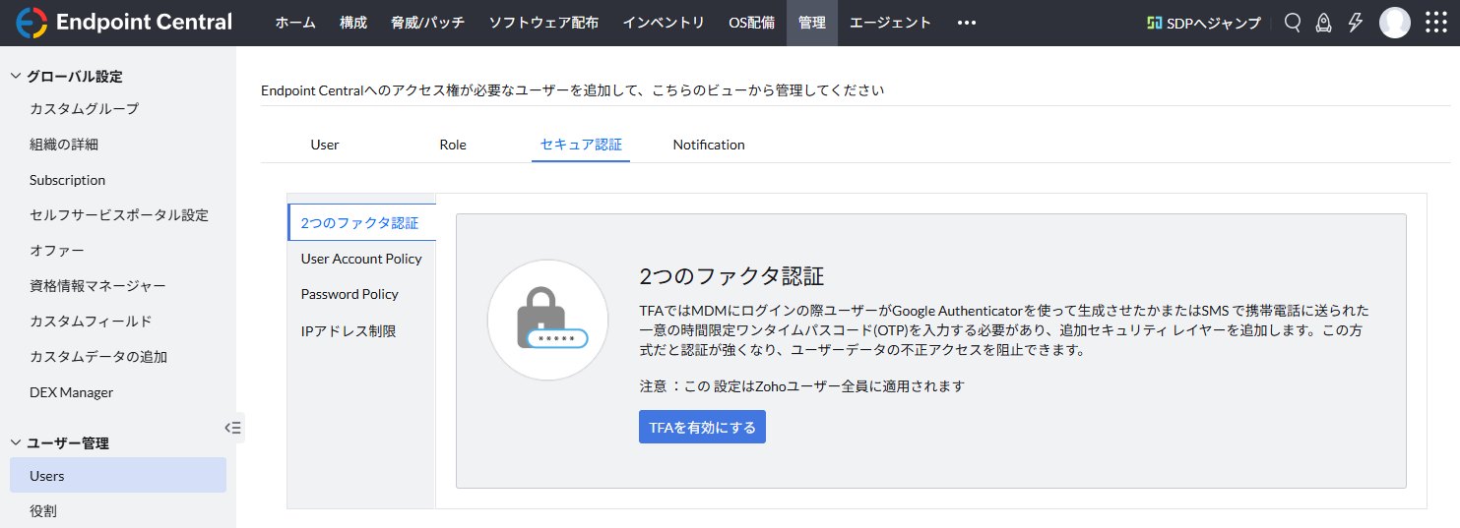Open the apps grid launcher icon

[1436, 23]
